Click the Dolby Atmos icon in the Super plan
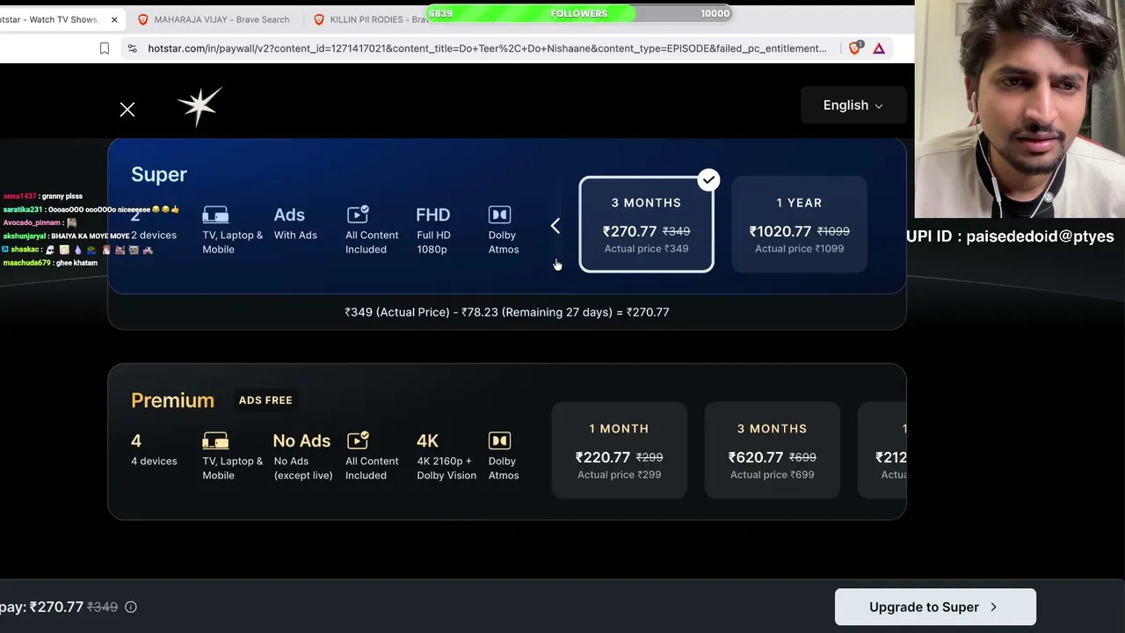The width and height of the screenshot is (1125, 633). [499, 215]
